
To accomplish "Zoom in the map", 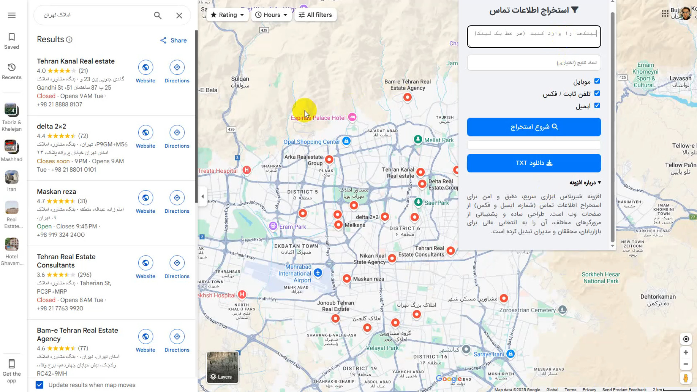I will pyautogui.click(x=686, y=352).
